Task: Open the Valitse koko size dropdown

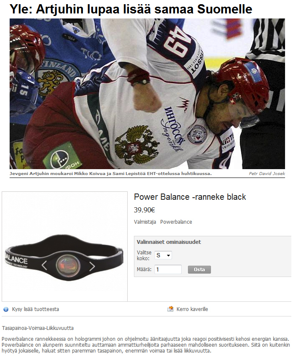Action: [163, 255]
